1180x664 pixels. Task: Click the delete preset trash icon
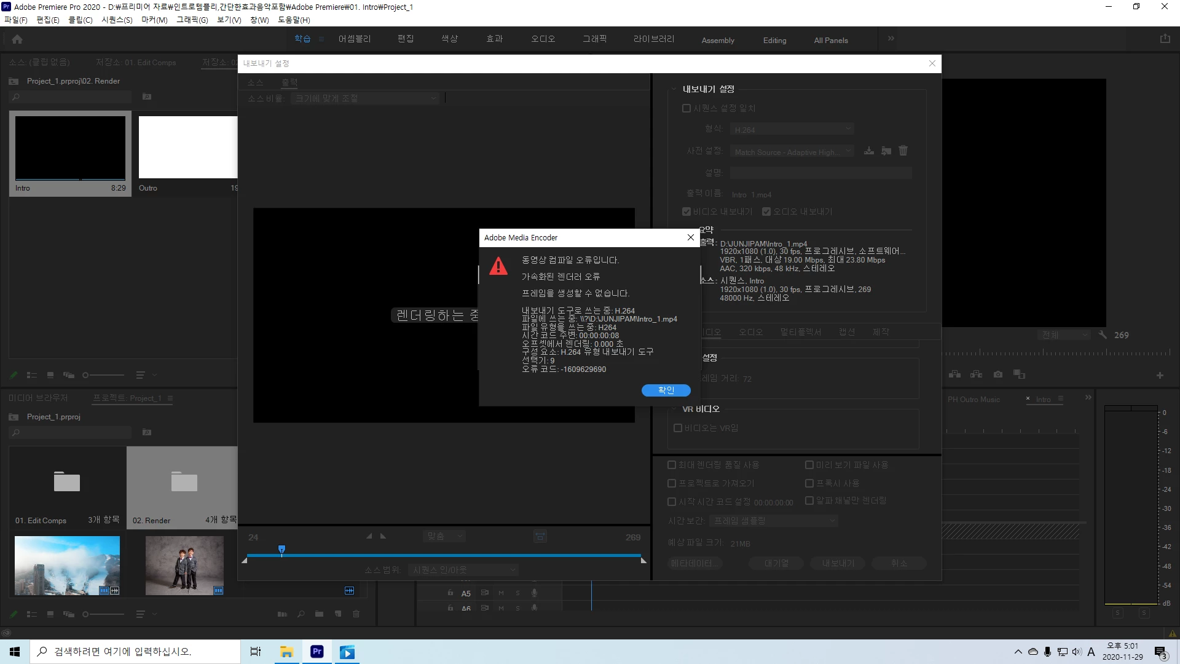[903, 151]
